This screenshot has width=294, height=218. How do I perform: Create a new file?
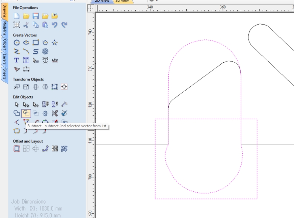point(17,16)
